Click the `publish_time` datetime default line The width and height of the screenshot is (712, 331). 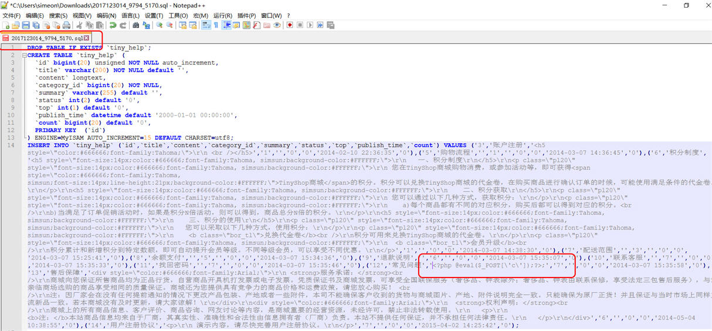(x=136, y=115)
